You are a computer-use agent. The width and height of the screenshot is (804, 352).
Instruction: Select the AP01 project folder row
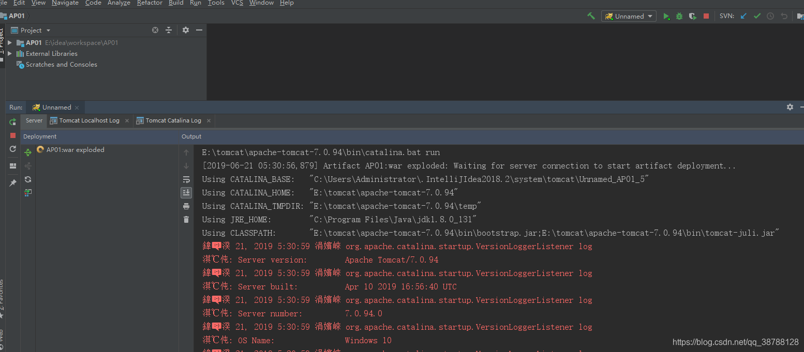106,42
